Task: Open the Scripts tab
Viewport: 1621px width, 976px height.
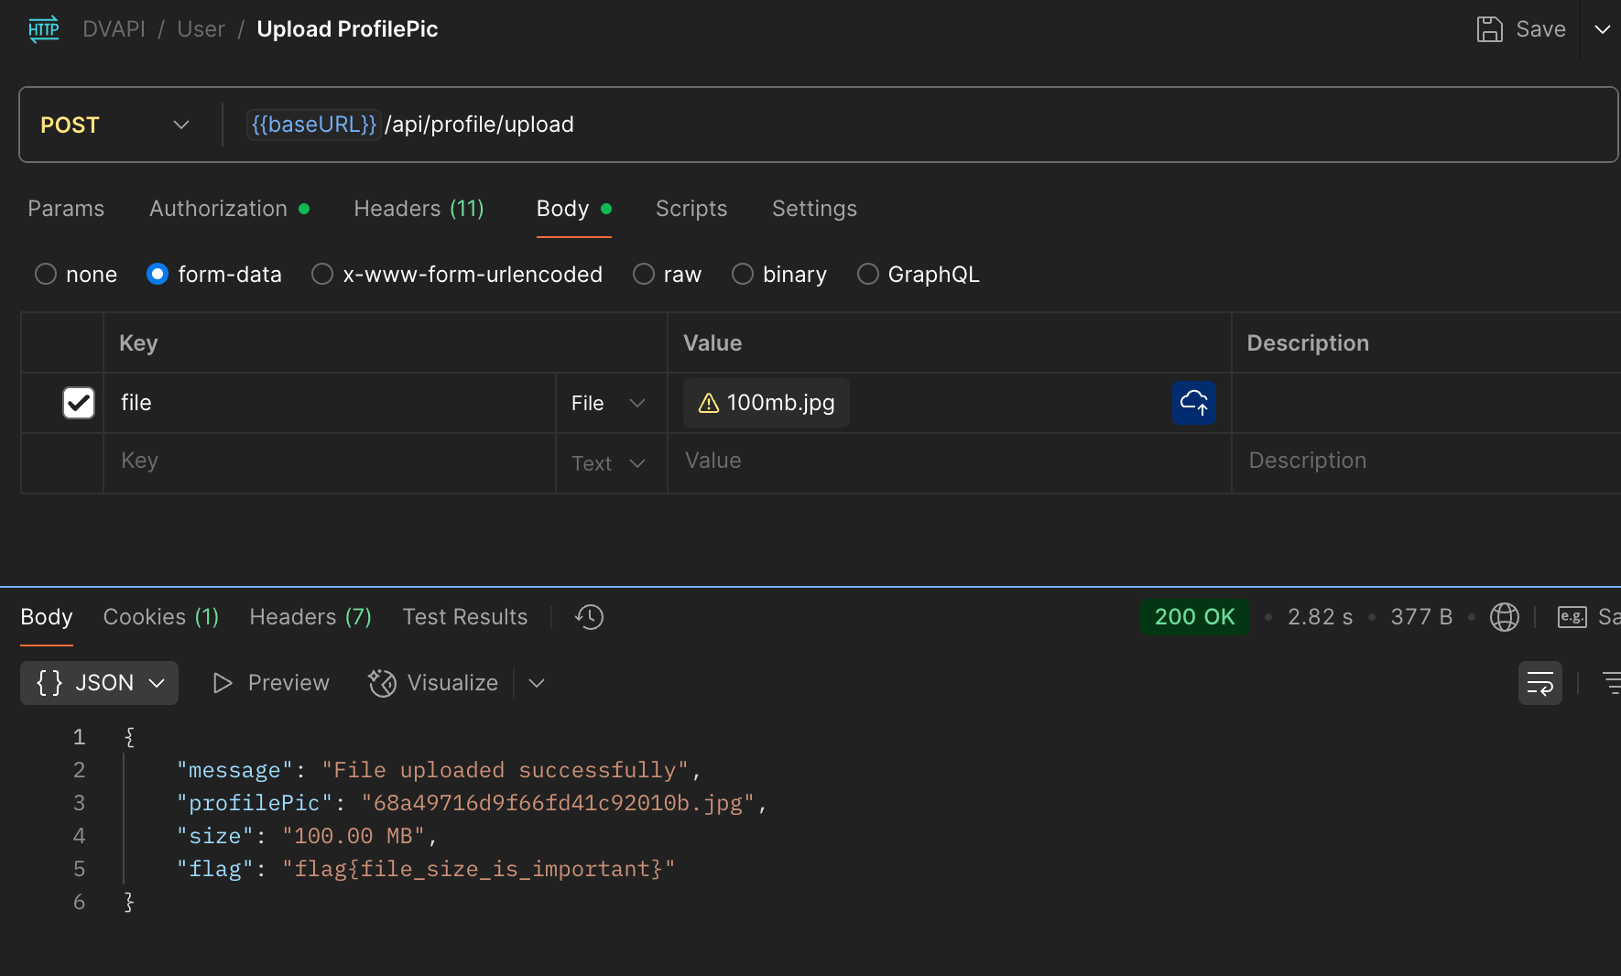Action: pyautogui.click(x=691, y=209)
